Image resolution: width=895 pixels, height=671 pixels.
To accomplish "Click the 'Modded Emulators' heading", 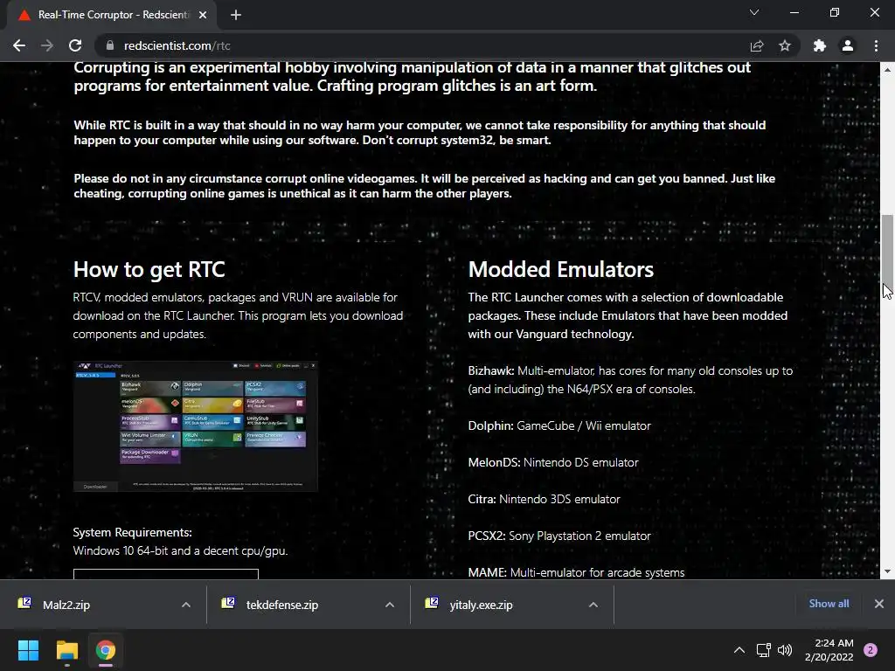I will 560,269.
